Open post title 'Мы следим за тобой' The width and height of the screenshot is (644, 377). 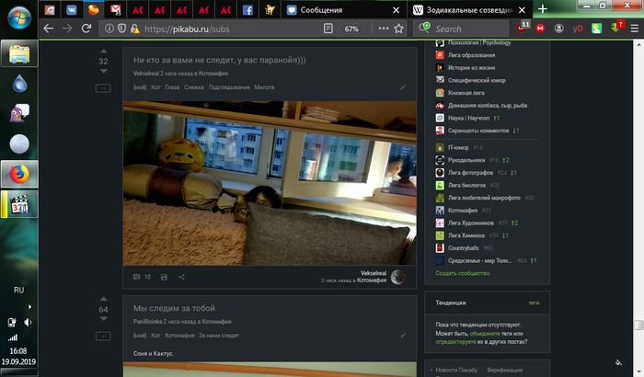pyautogui.click(x=174, y=308)
